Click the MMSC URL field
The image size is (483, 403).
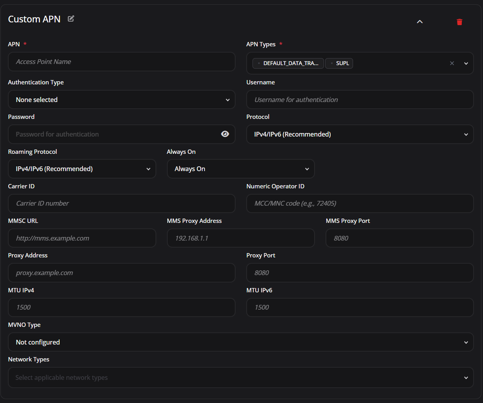coord(82,238)
